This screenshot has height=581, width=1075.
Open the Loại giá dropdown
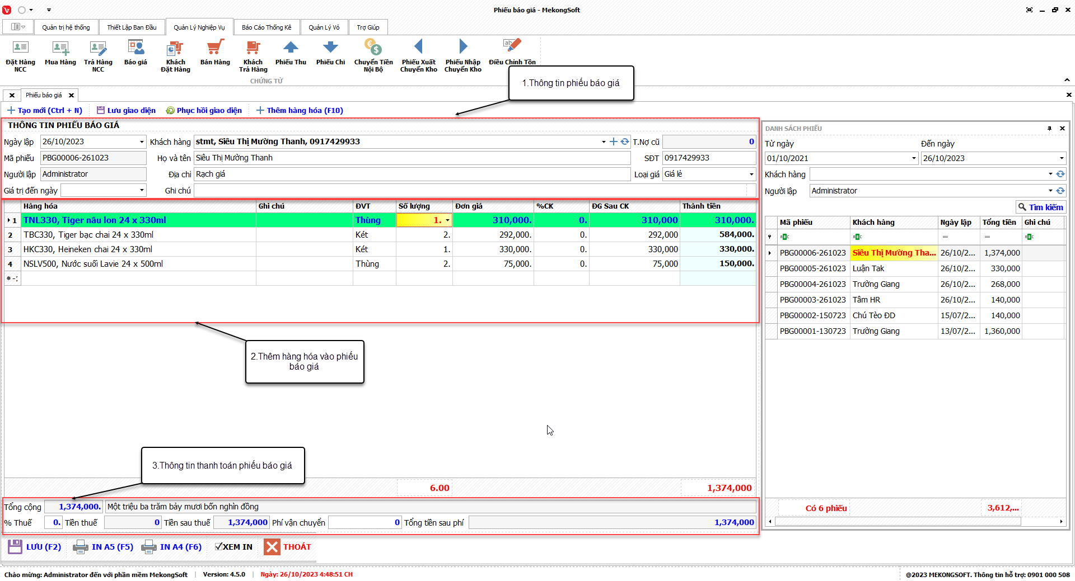point(751,174)
